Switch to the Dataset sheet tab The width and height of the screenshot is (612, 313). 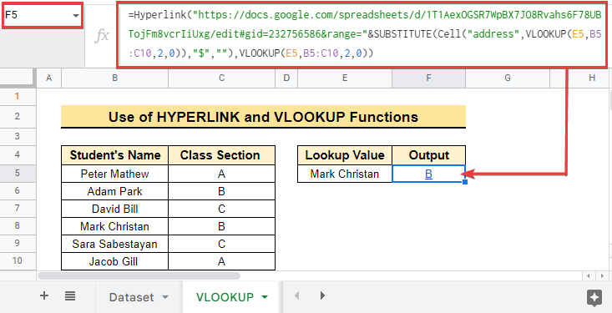point(131,297)
